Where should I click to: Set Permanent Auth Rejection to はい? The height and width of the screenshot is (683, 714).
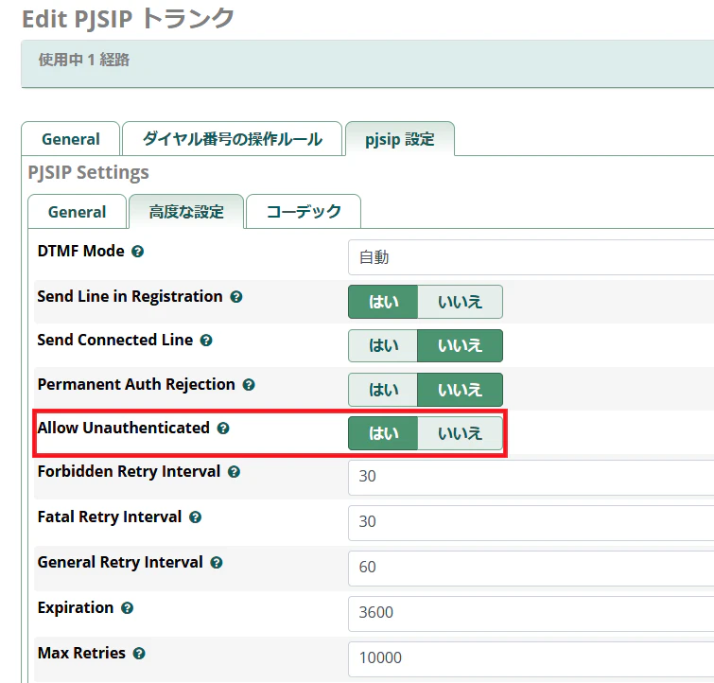pyautogui.click(x=383, y=390)
